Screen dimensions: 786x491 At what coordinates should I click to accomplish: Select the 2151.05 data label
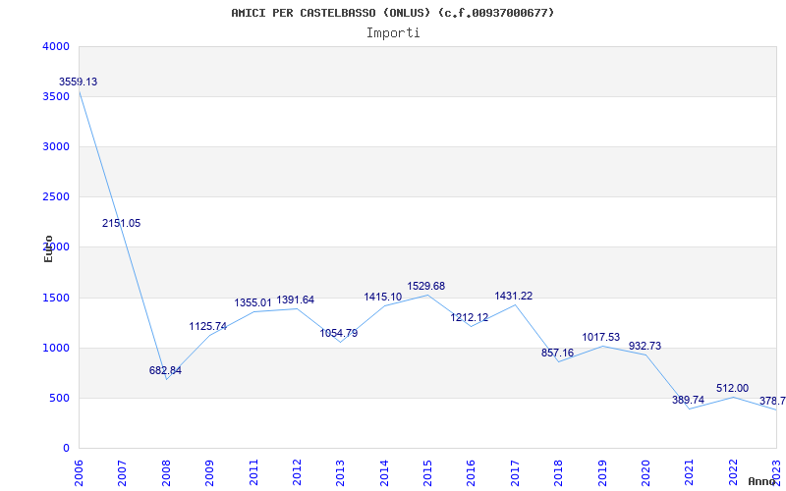tap(121, 224)
